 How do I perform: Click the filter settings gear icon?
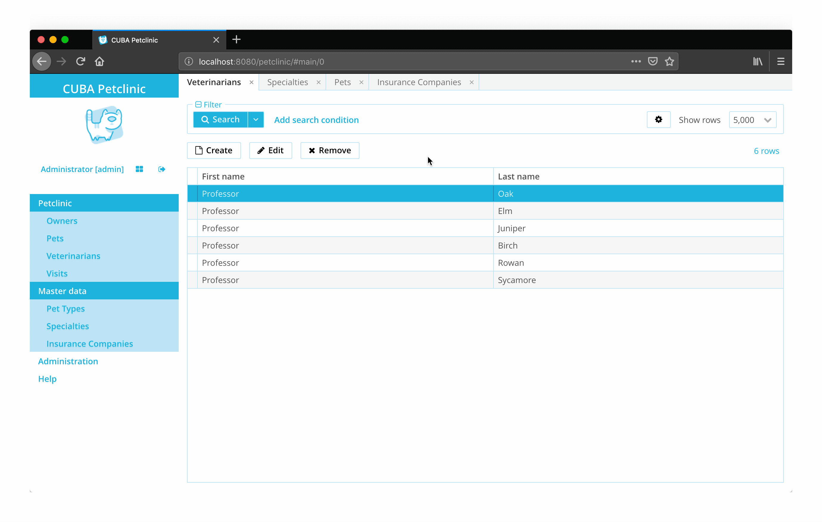pos(658,120)
